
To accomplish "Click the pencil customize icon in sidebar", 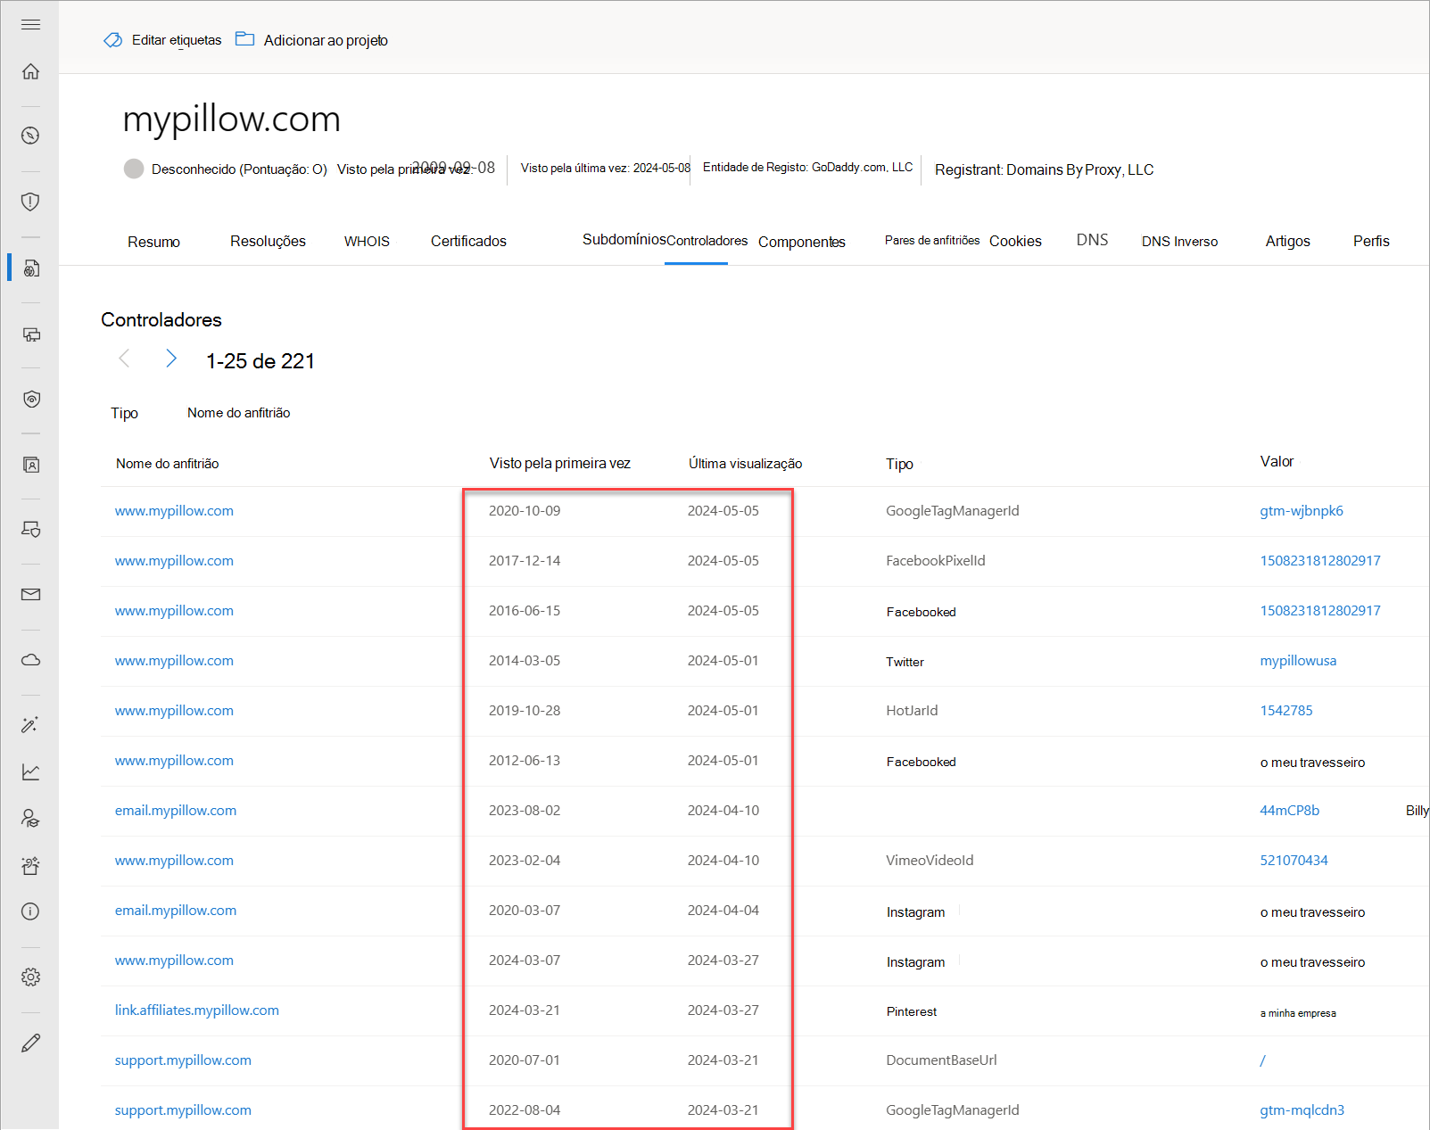I will tap(30, 1043).
